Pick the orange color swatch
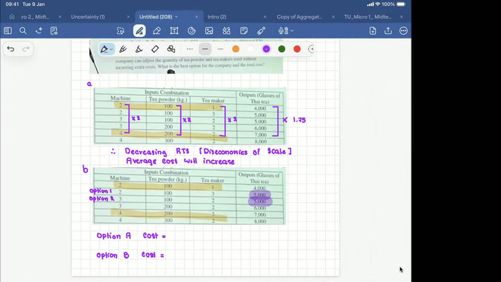The image size is (501, 282). point(236,49)
